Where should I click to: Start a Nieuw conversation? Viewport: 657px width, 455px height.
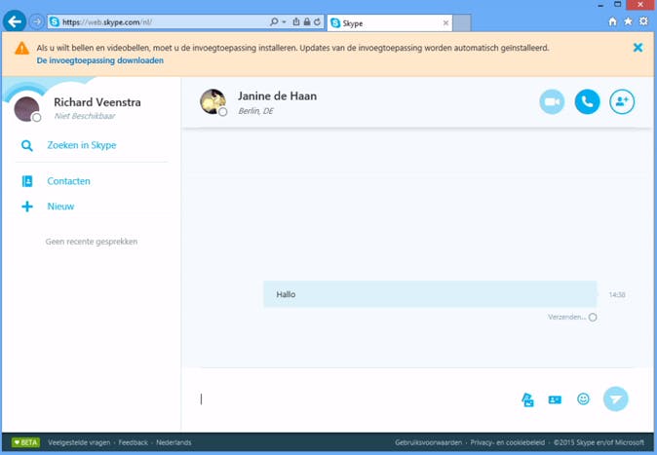pos(60,207)
